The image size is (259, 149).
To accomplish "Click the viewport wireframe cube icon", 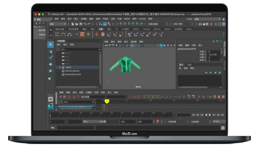I will coord(158,46).
